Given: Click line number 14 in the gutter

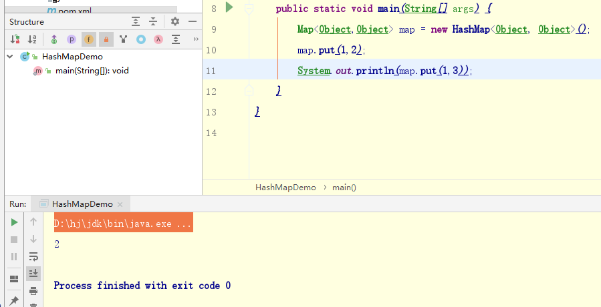Looking at the screenshot, I should point(211,133).
